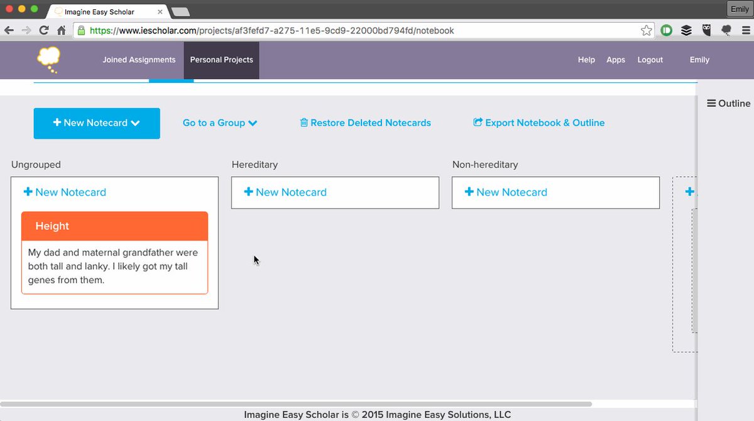The height and width of the screenshot is (421, 754).
Task: Open the Apps menu item
Action: tap(616, 60)
